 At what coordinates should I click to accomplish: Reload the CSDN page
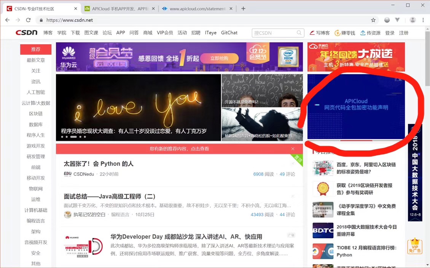click(x=28, y=20)
